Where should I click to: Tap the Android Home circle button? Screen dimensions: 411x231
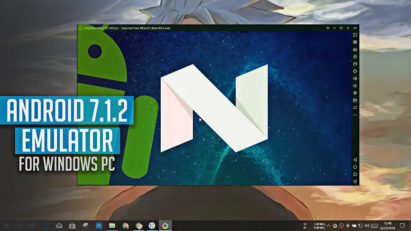pos(355,167)
